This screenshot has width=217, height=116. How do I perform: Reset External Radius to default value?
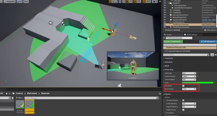pyautogui.click(x=198, y=76)
